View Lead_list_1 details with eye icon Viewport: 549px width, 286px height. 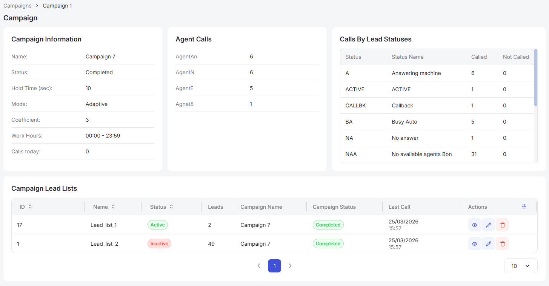(475, 225)
